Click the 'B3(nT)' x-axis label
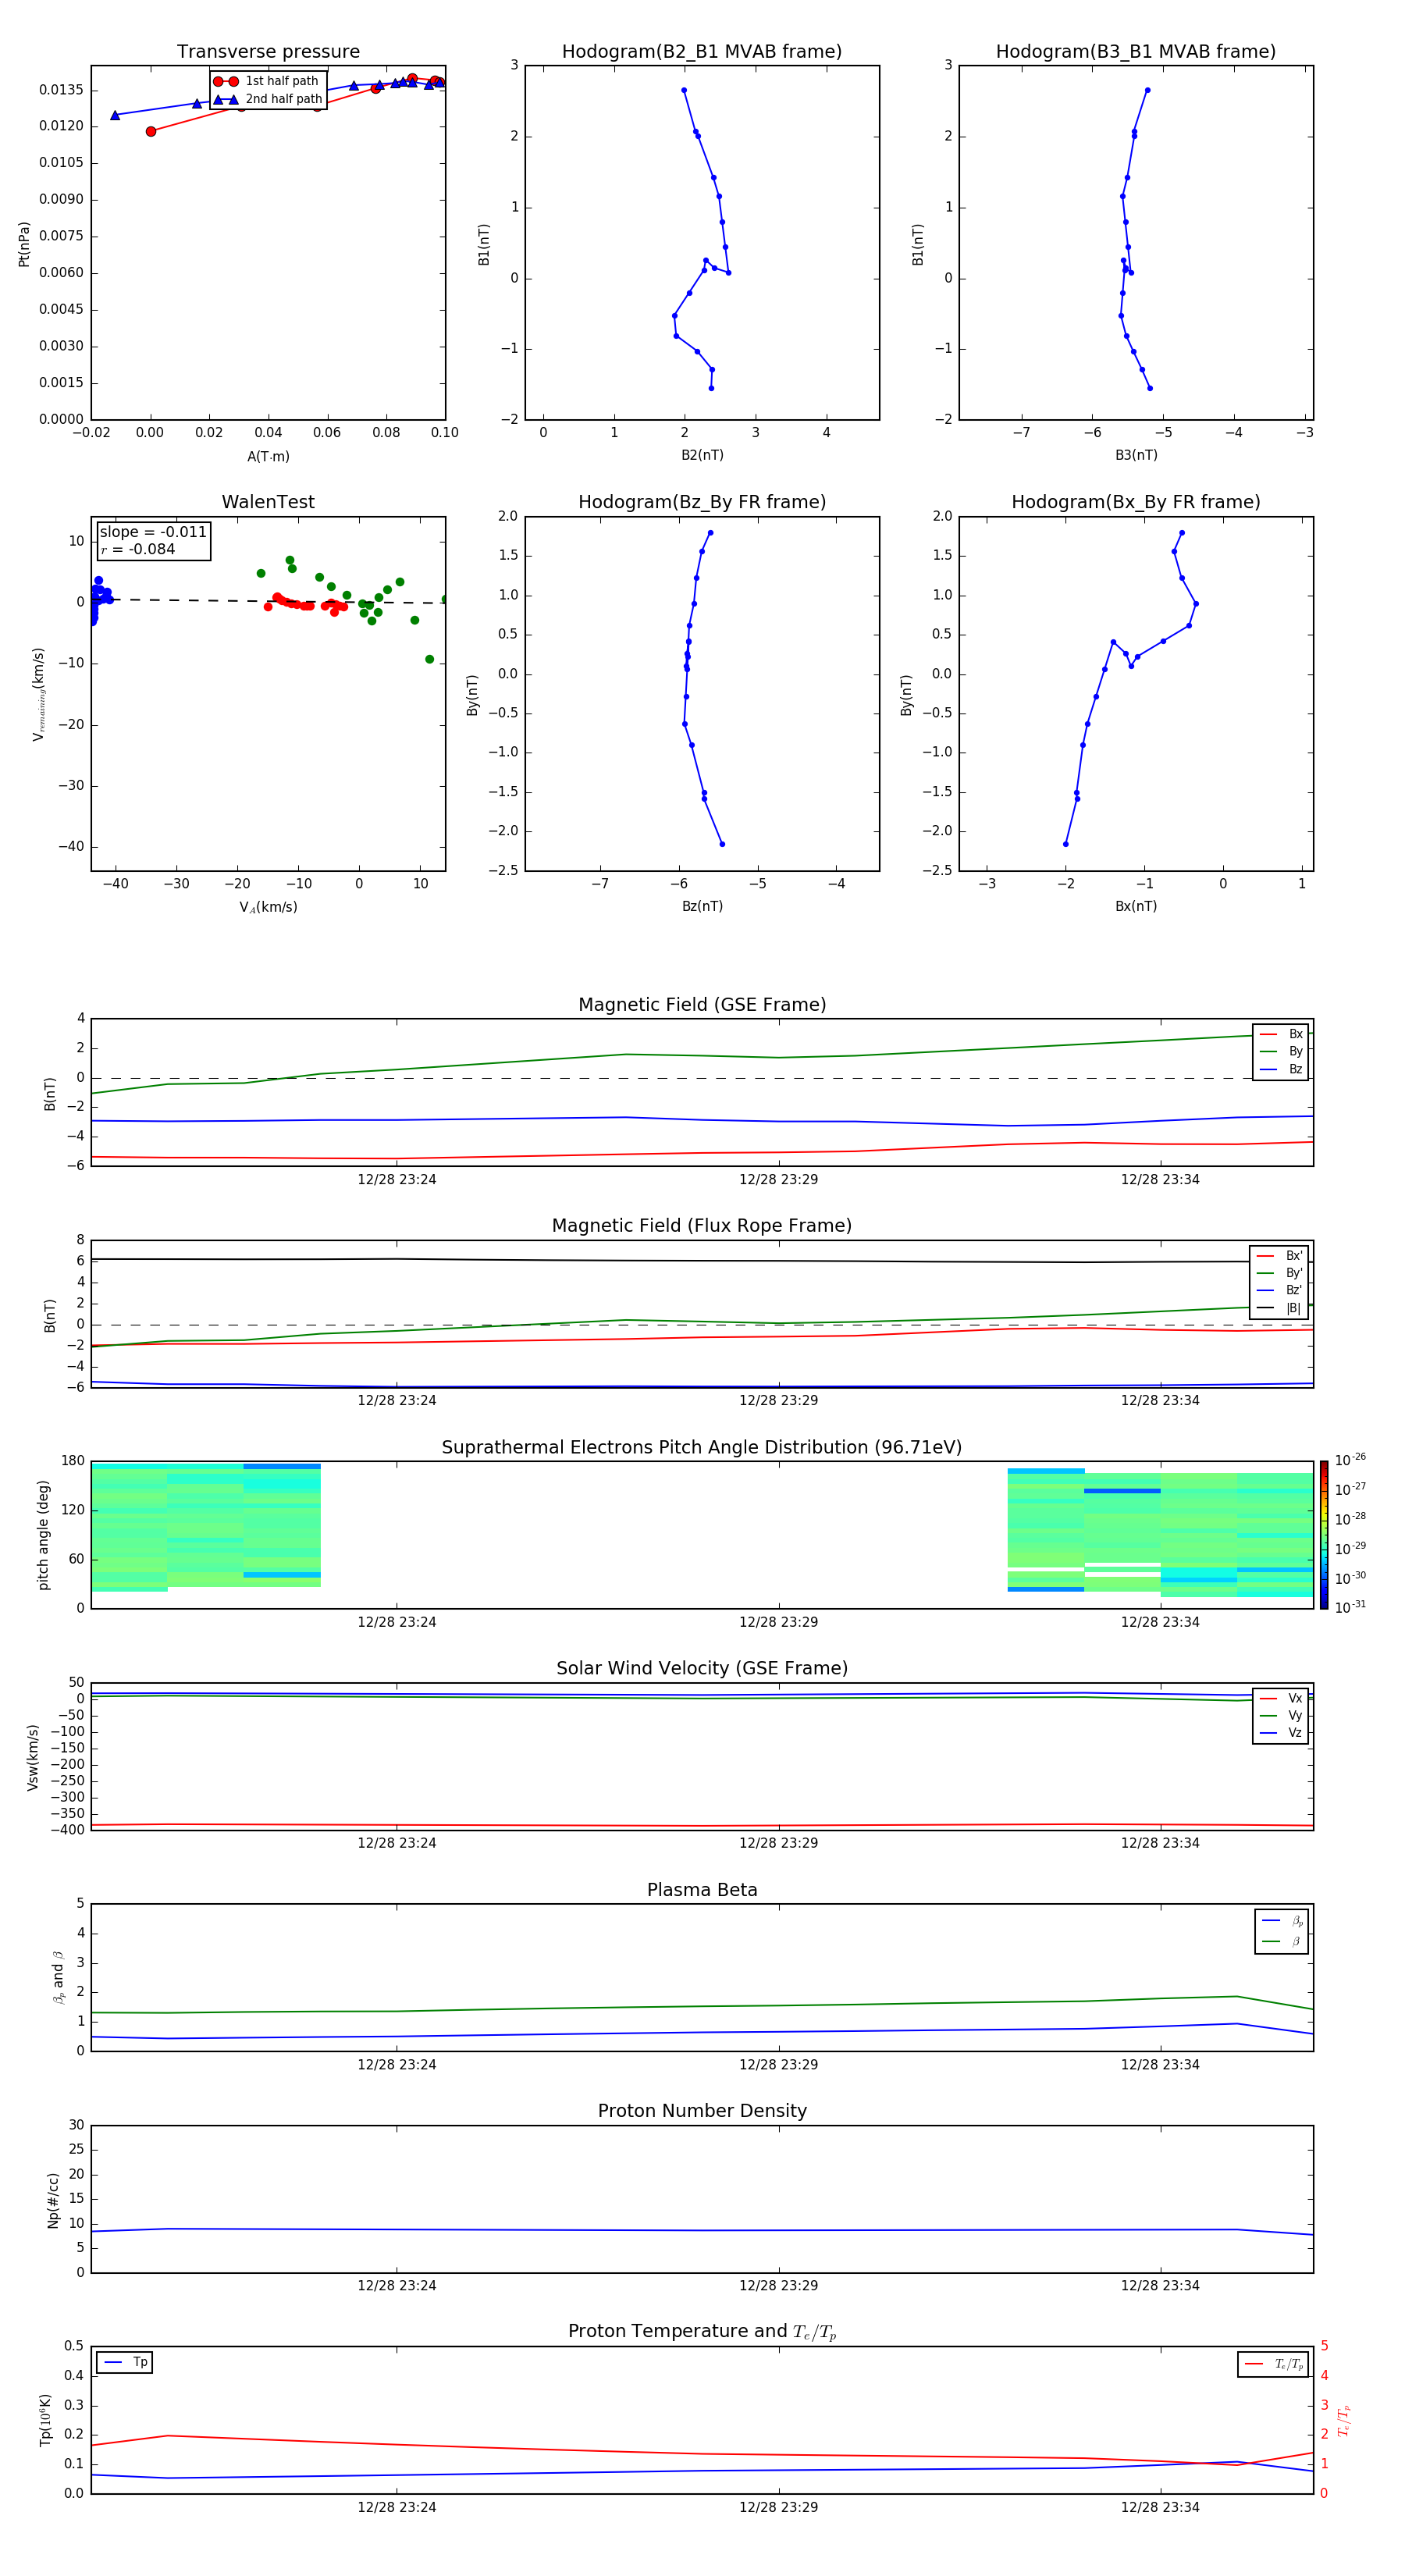 [x=1136, y=455]
